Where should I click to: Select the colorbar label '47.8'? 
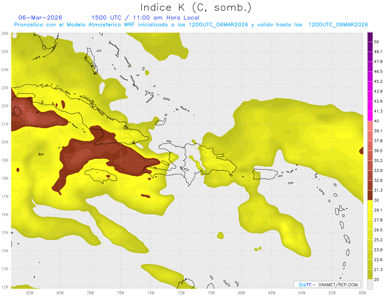coord(378,62)
